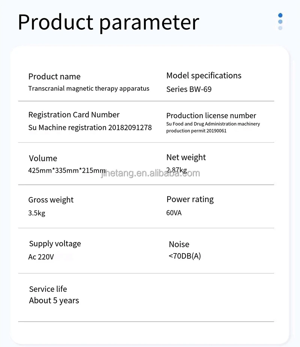This screenshot has height=347, width=300.
Task: Select the "Net weight" label
Action: tap(186, 157)
